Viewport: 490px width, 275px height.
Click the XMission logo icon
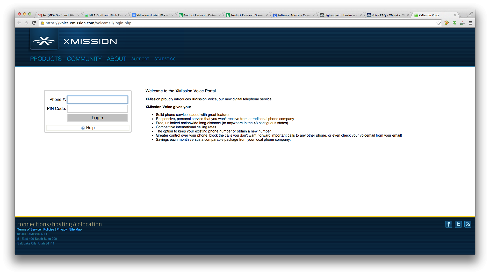(44, 41)
